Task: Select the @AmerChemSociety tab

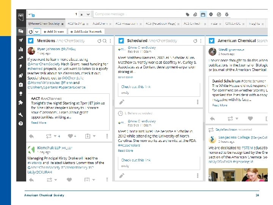Action: (x=44, y=24)
